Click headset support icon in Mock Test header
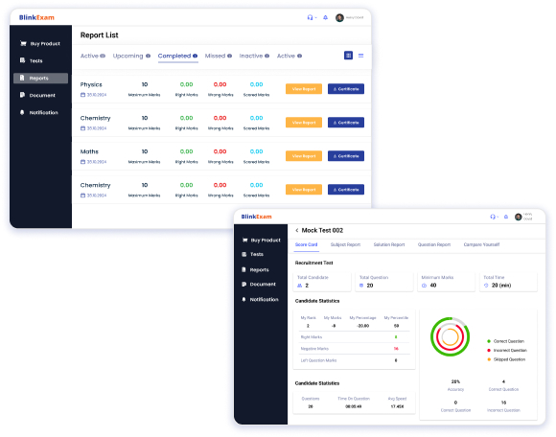 point(493,217)
